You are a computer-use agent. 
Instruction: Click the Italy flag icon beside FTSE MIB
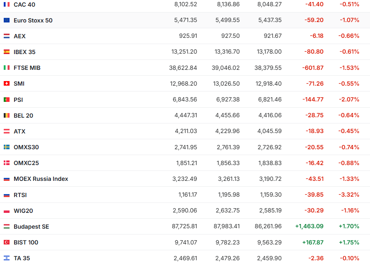coord(7,68)
